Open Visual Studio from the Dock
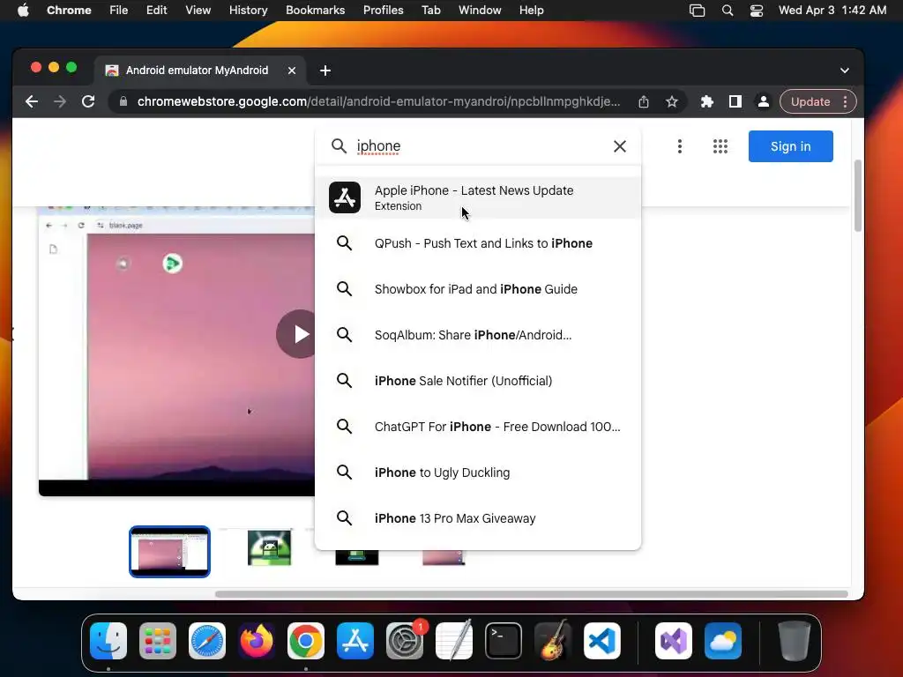The height and width of the screenshot is (677, 903). click(x=673, y=641)
